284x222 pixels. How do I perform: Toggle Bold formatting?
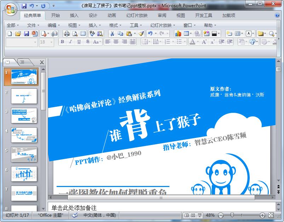click(62, 42)
